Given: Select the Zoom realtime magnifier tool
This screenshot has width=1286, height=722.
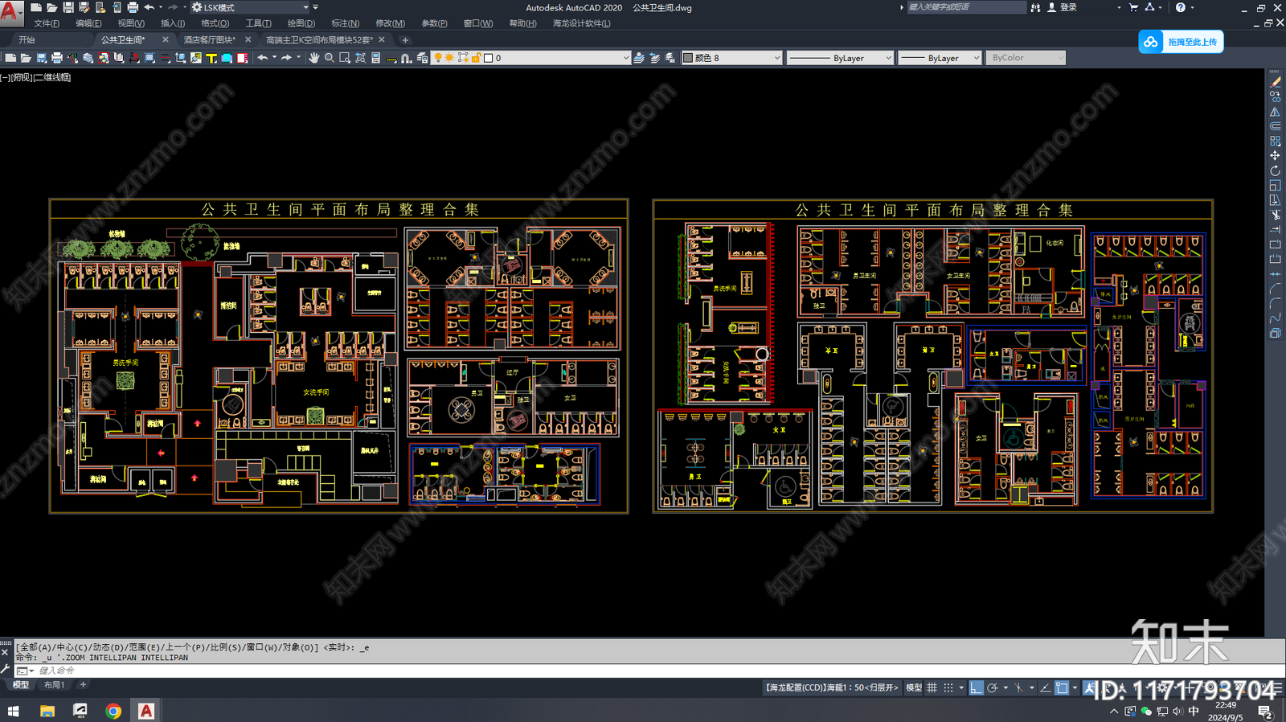Looking at the screenshot, I should coord(330,58).
